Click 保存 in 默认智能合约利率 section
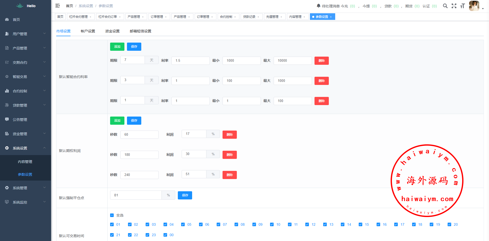 click(134, 47)
